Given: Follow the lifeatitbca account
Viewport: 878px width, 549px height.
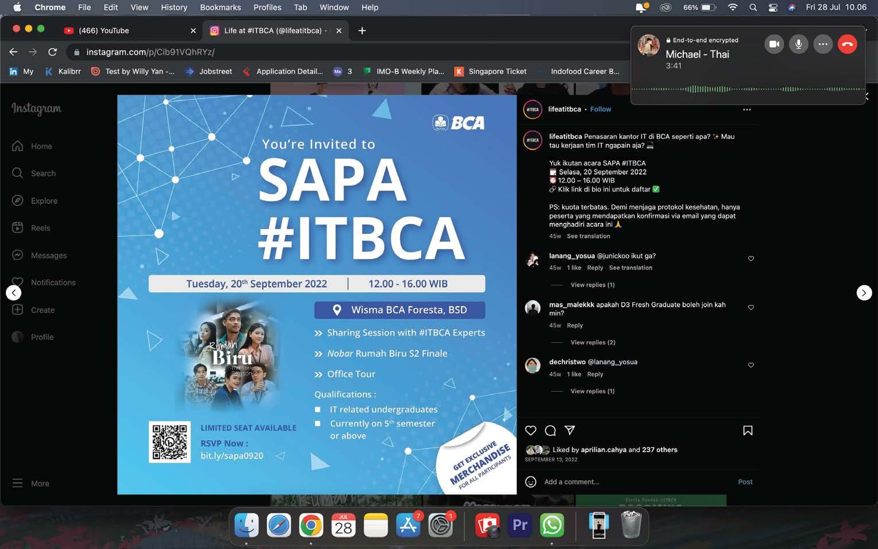Looking at the screenshot, I should point(601,109).
